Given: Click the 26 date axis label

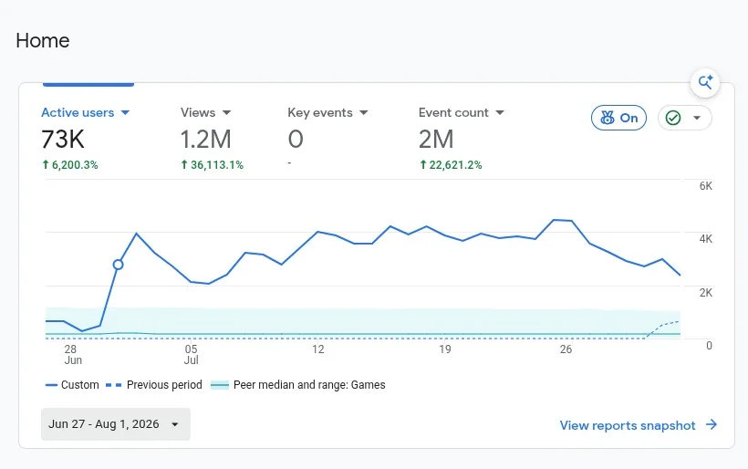Looking at the screenshot, I should pos(566,349).
